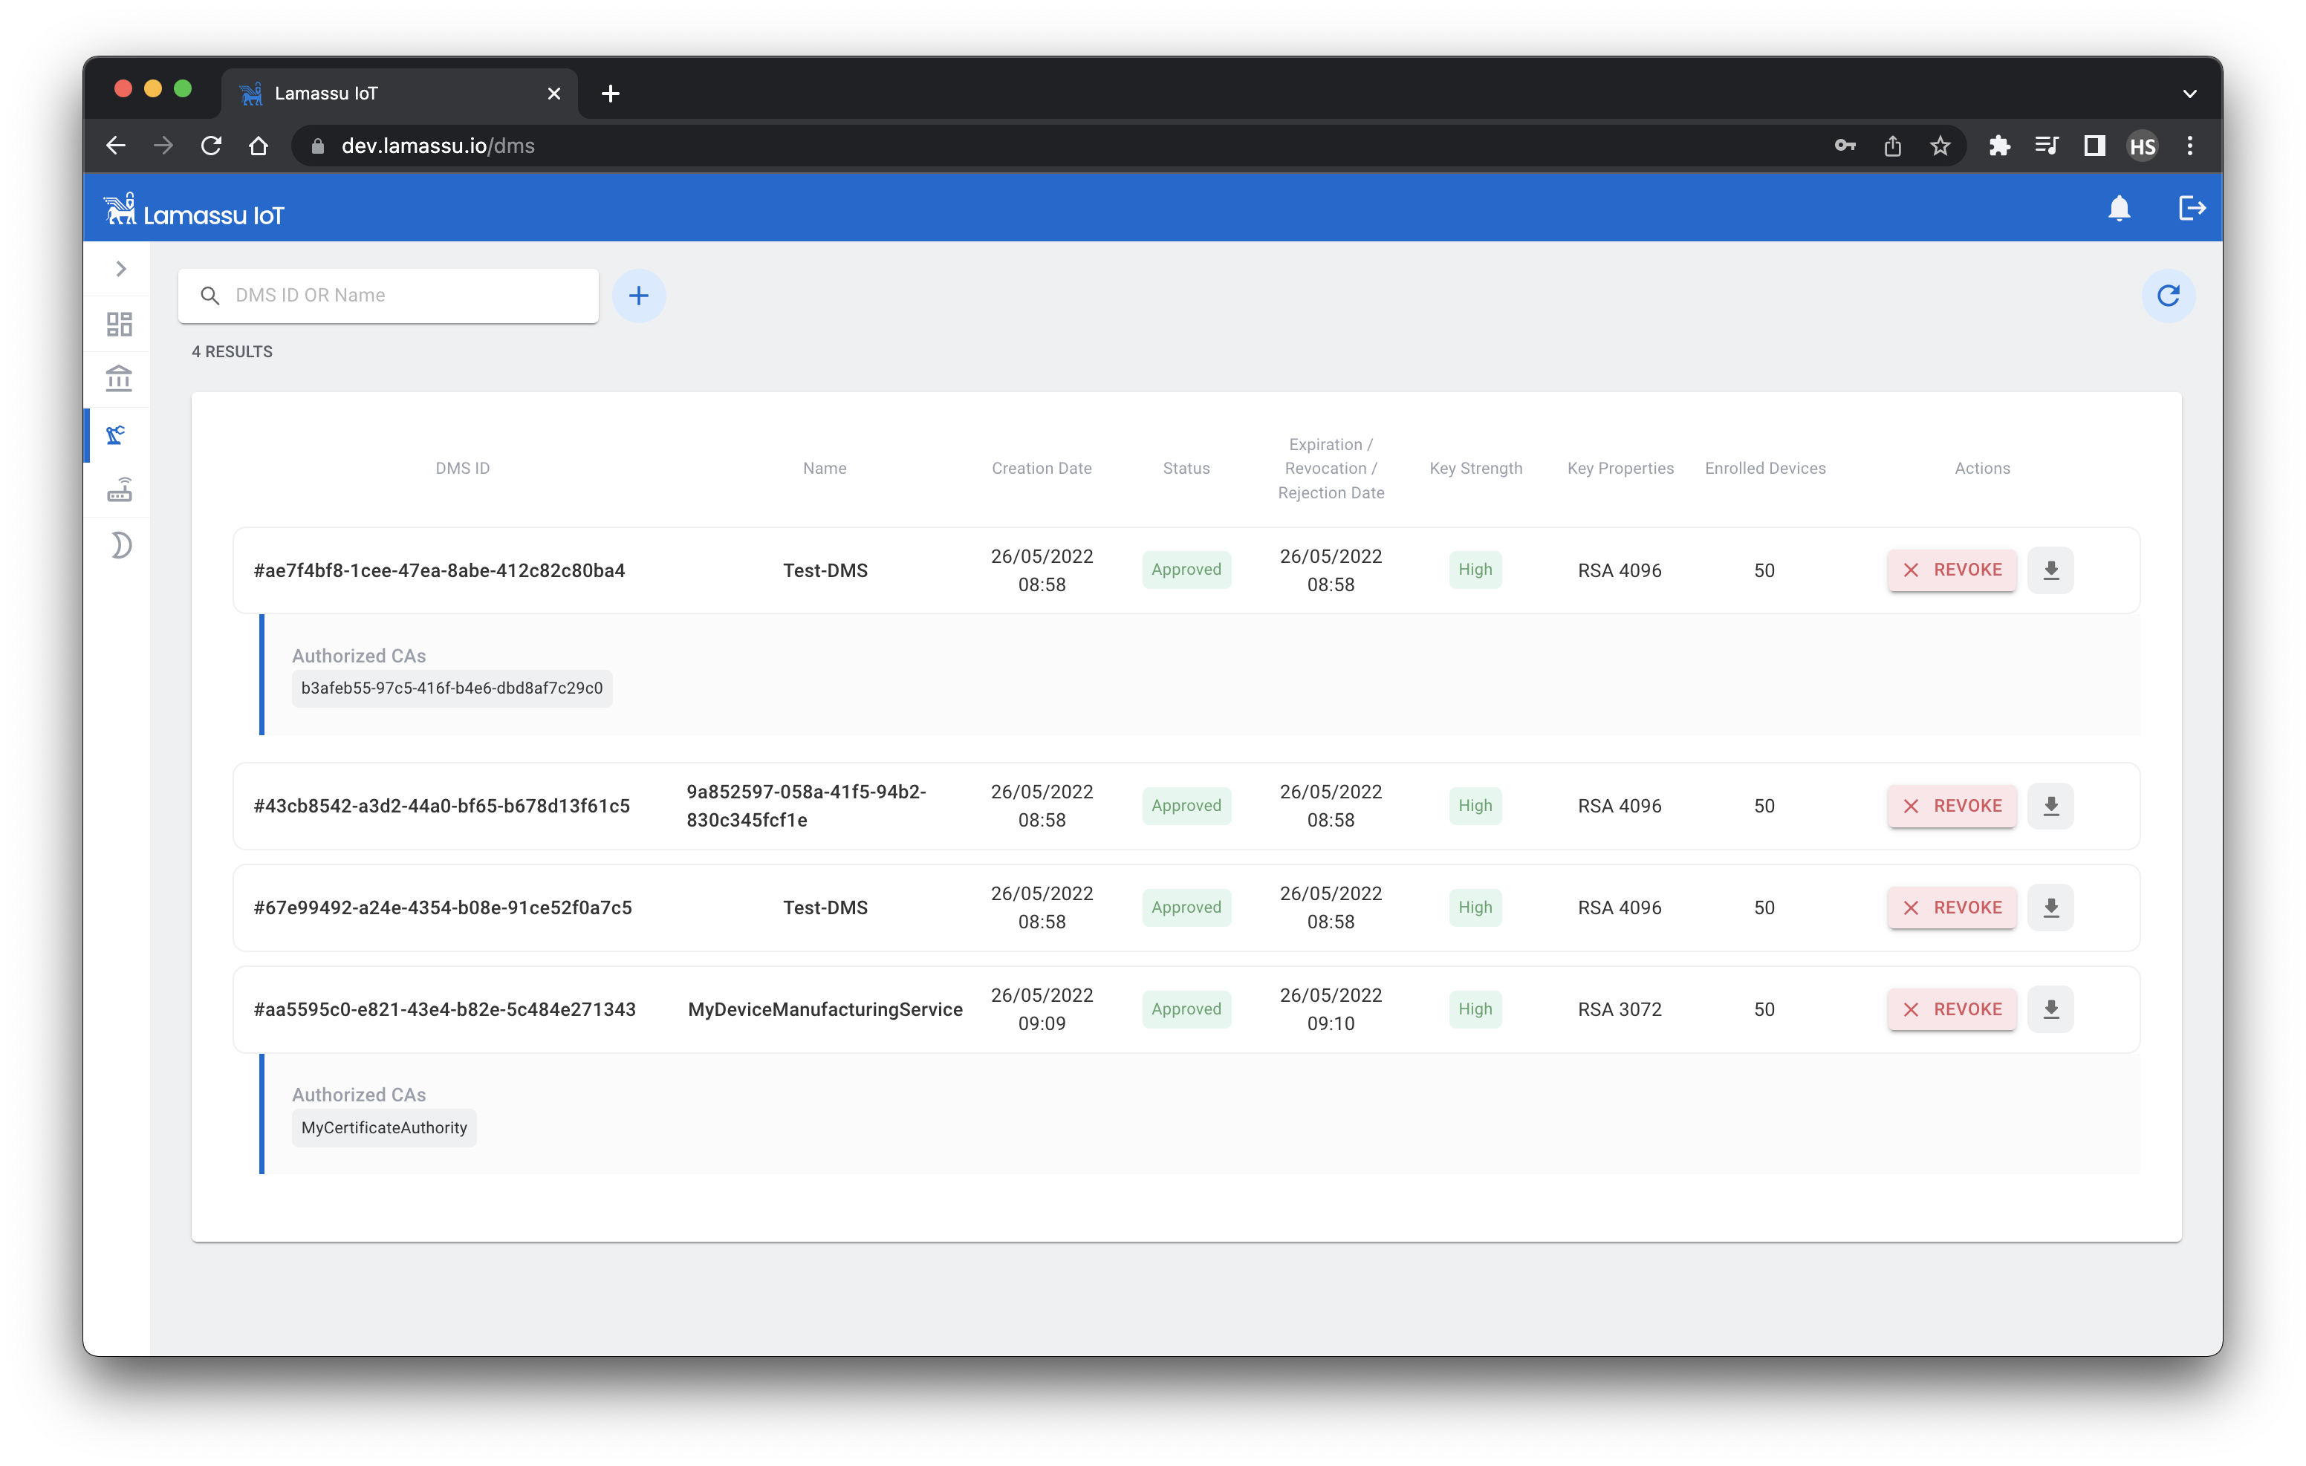The width and height of the screenshot is (2306, 1466).
Task: Click High key strength in ae7f4bf8 row
Action: tap(1475, 570)
